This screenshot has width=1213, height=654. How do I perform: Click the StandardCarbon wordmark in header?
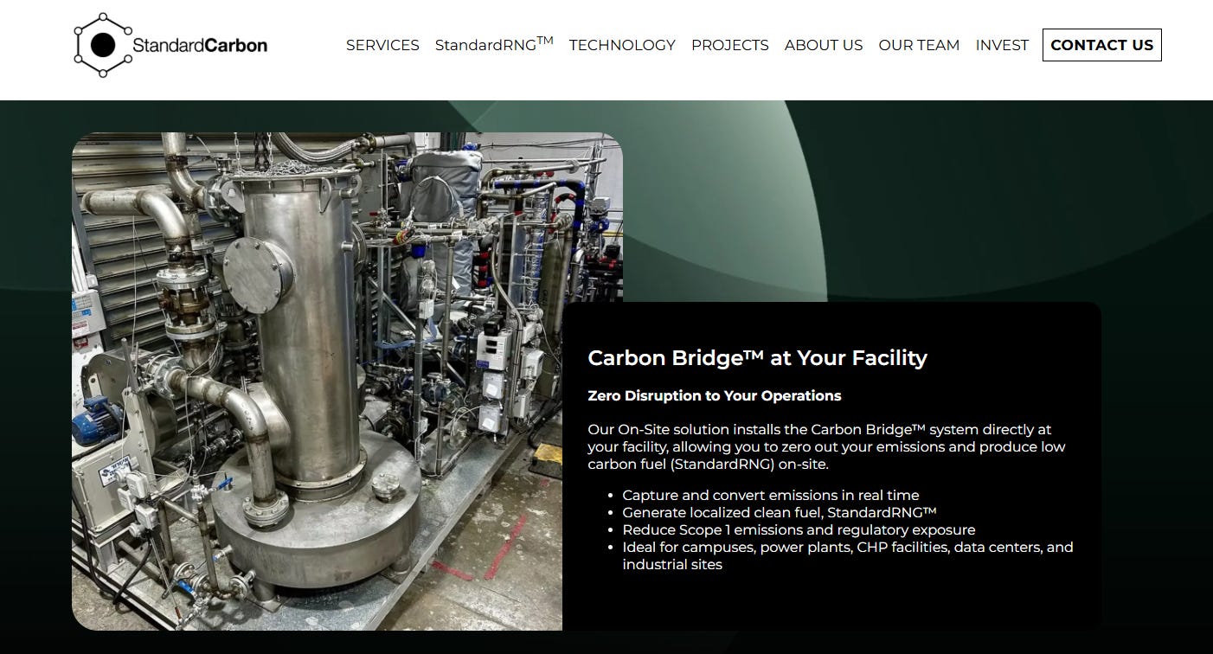coord(200,45)
